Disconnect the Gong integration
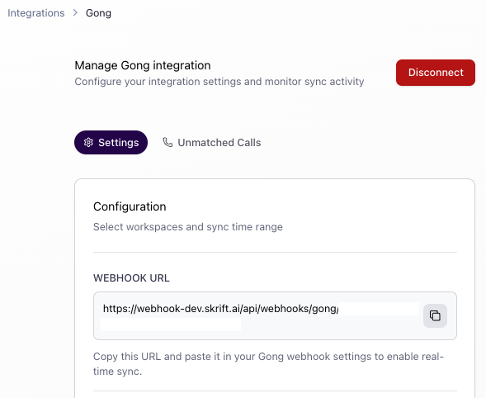486x398 pixels. point(436,73)
